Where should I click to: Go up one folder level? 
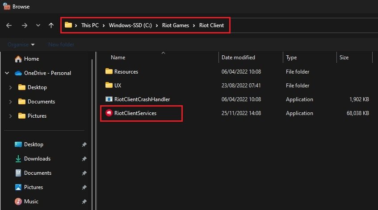coord(51,25)
